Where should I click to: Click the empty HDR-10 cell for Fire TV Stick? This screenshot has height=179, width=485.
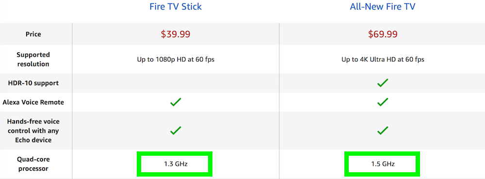coord(176,83)
